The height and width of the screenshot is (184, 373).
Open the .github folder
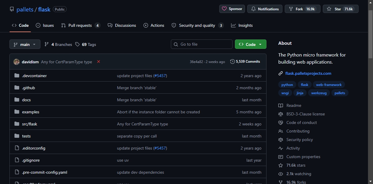coord(29,88)
